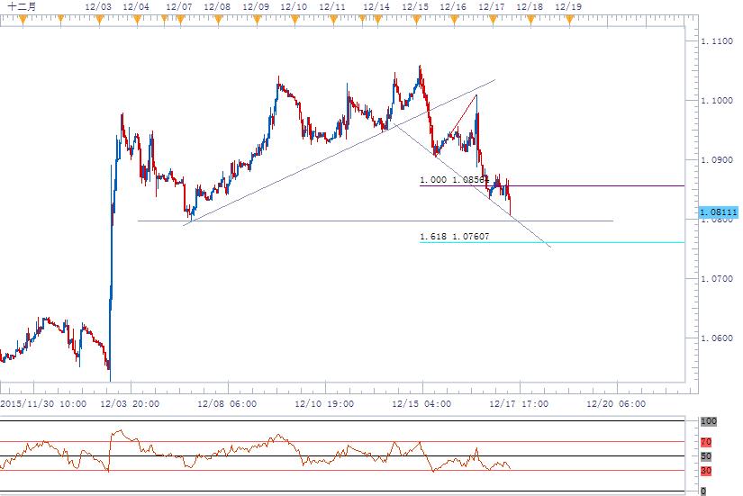Select the Fibonacci label 1.000 1.08564
743x496 pixels.
[x=455, y=180]
